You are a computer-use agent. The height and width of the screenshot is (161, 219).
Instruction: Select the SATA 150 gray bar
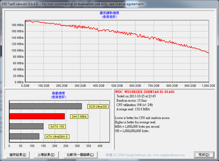[x=26, y=126]
